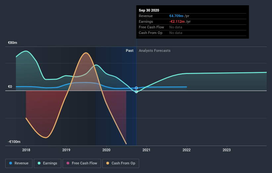
Task: Click the 2023 x-axis label
Action: pos(227,150)
